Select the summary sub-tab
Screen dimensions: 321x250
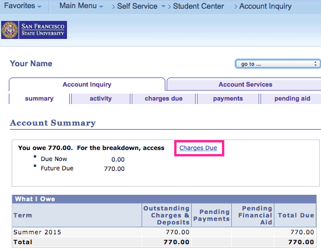click(39, 98)
